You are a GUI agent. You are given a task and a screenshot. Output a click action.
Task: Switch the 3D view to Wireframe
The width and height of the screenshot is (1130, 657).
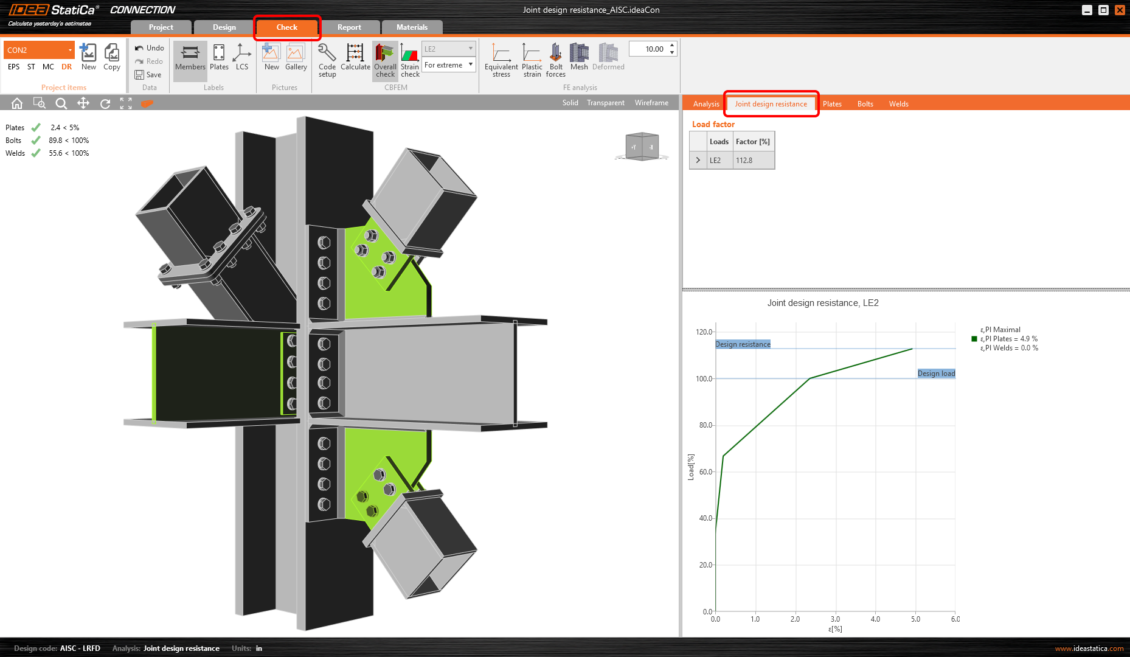[651, 103]
